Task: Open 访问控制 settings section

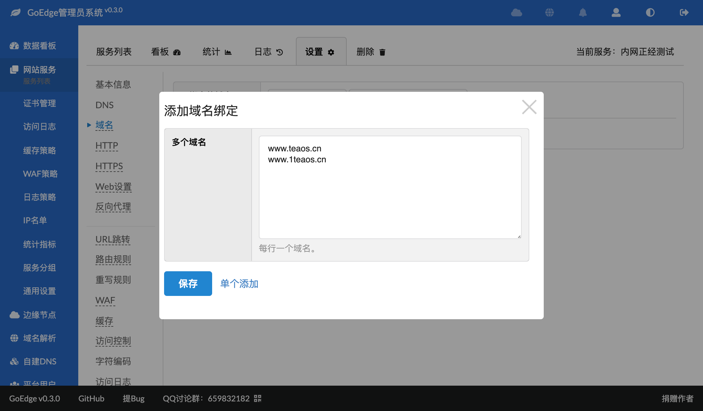Action: [113, 341]
